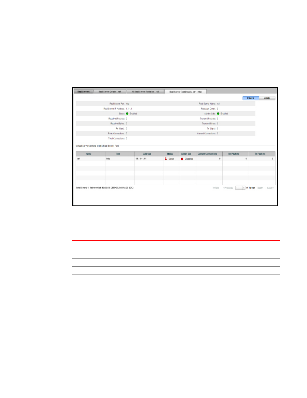Click the red Down arrow status icon
This screenshot has width=307, height=398.
166,159
